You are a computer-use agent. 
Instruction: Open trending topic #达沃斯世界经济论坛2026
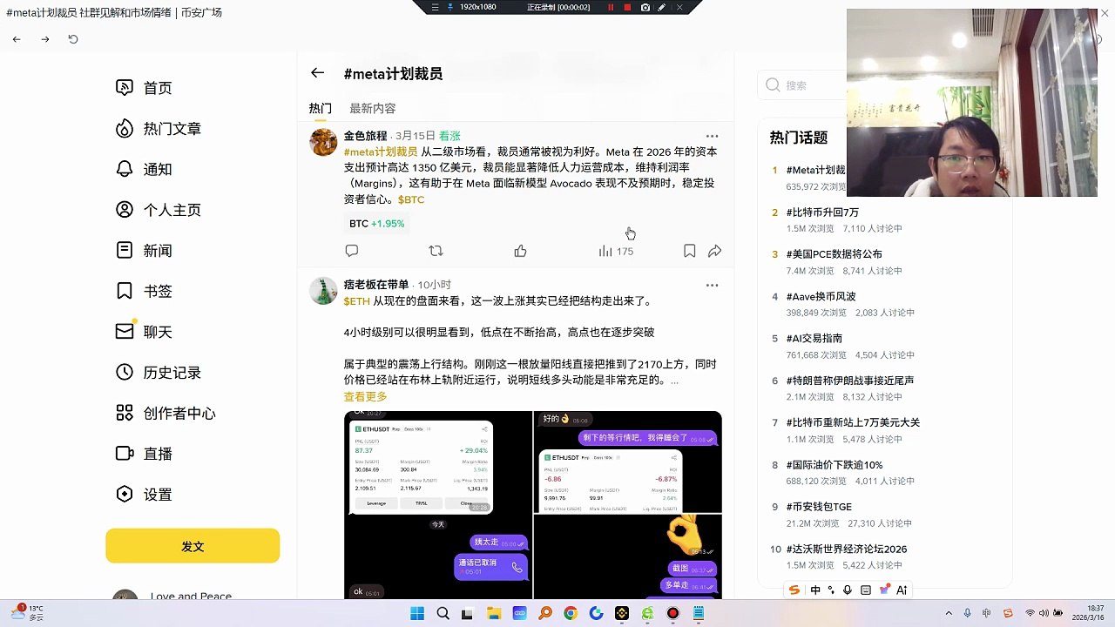pyautogui.click(x=847, y=549)
